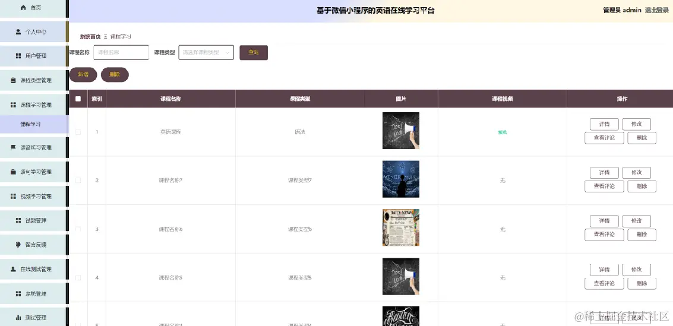Click 删除 in the 课程名称6 row
The height and width of the screenshot is (326, 673).
(642, 235)
